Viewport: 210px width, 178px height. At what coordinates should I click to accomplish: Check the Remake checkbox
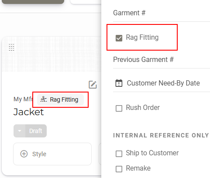(119, 169)
